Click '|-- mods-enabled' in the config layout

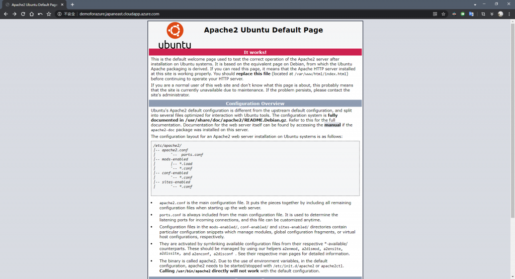click(171, 159)
